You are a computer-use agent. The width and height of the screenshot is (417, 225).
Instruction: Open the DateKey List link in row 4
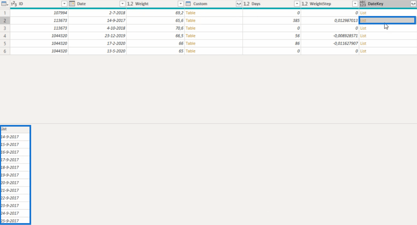363,36
